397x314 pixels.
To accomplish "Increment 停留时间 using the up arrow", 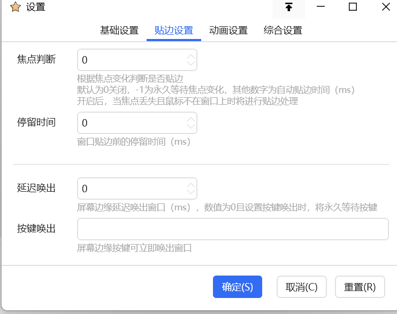I will [x=191, y=120].
